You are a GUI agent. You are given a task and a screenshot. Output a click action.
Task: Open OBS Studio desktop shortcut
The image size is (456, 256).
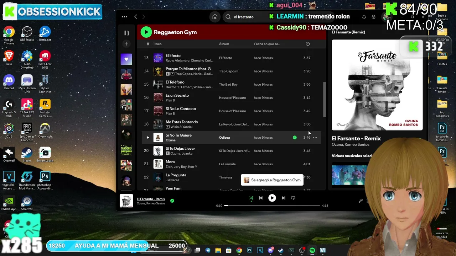27,34
